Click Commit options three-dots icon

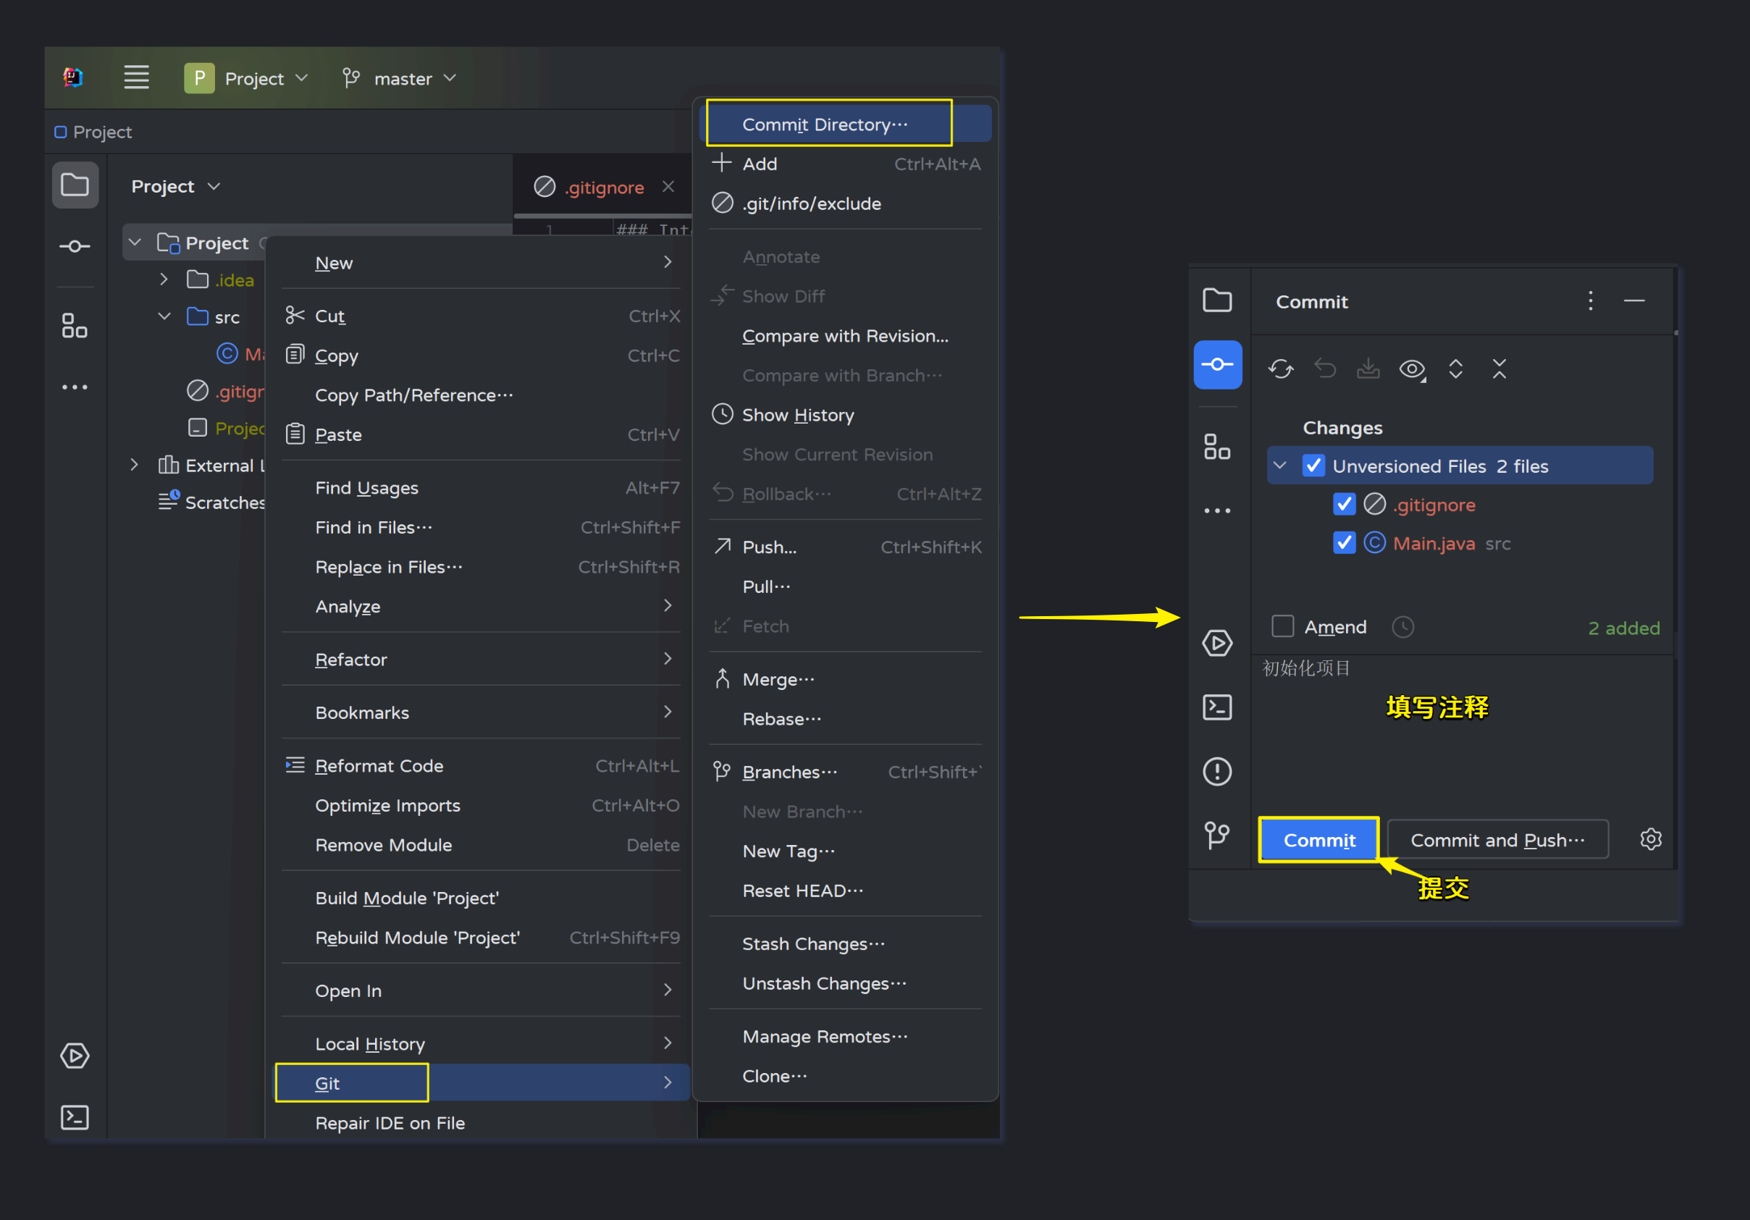(x=1590, y=301)
